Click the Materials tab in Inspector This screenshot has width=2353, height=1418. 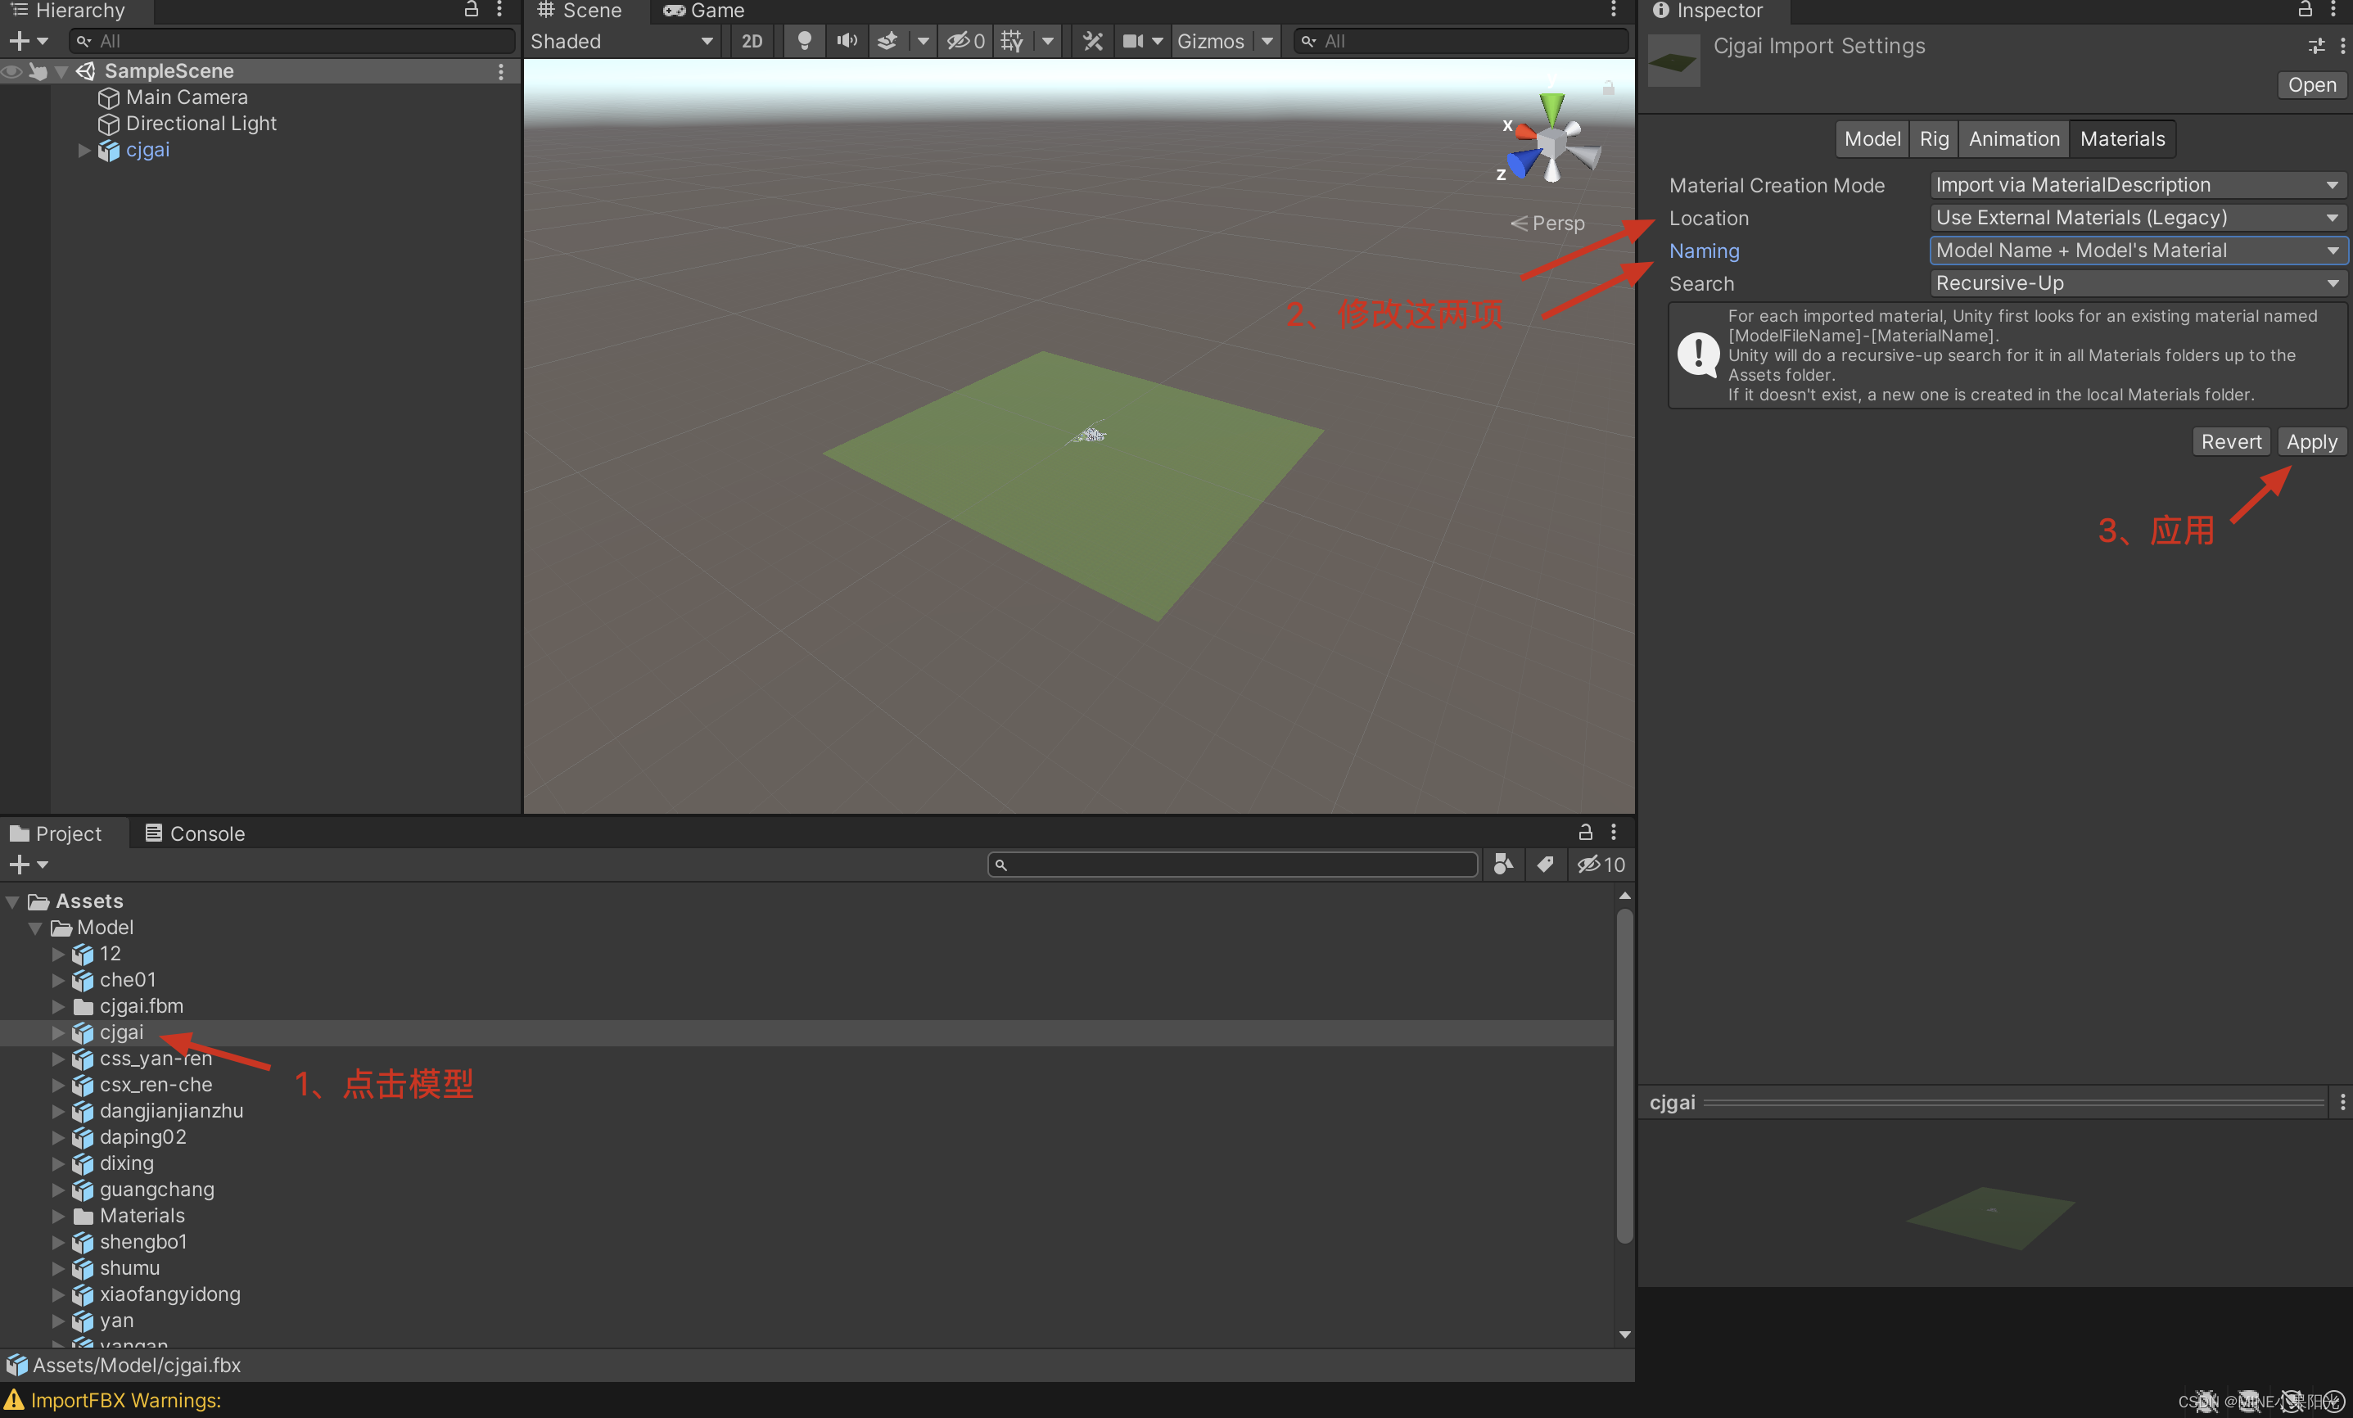[x=2123, y=138]
